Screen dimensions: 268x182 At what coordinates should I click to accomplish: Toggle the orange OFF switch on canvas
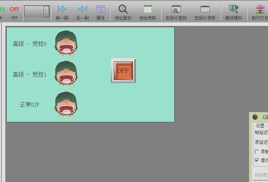[x=123, y=71]
